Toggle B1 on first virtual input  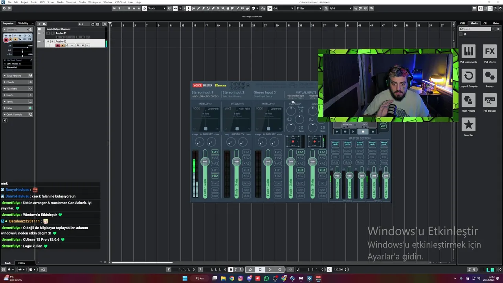pos(300,170)
